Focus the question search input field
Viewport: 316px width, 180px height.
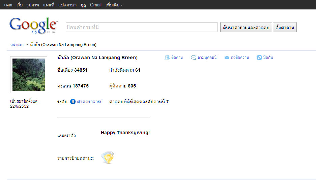(x=141, y=27)
